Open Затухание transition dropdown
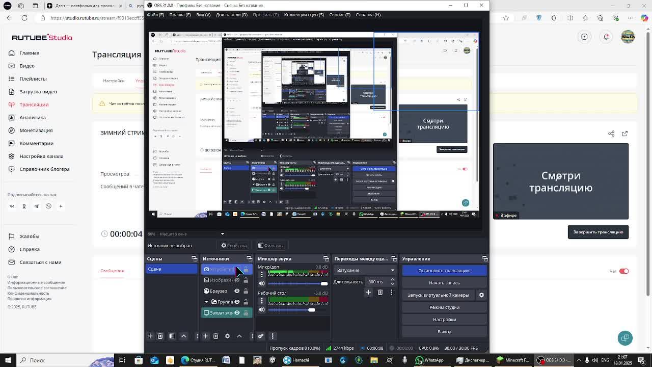Screen dimensions: 652x367 [365, 270]
